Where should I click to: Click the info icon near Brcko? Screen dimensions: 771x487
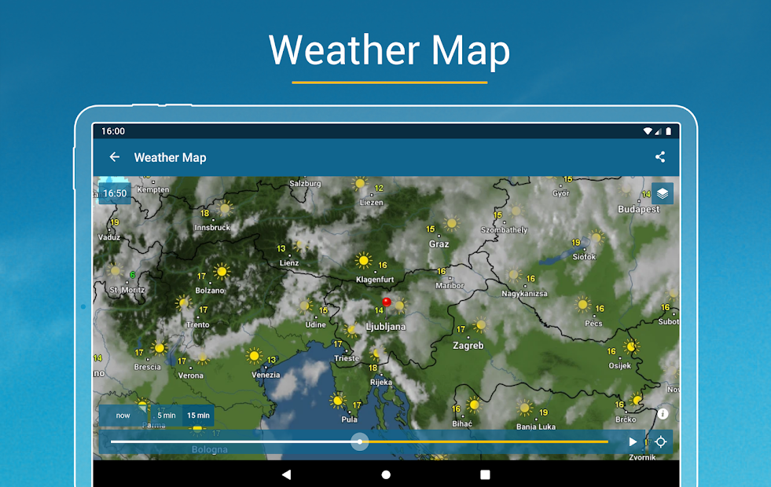click(664, 412)
